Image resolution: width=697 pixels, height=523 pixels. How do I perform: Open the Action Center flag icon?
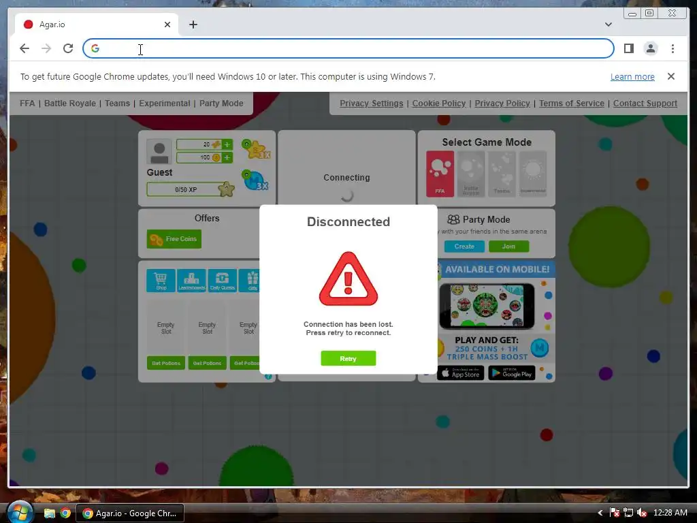coord(615,513)
